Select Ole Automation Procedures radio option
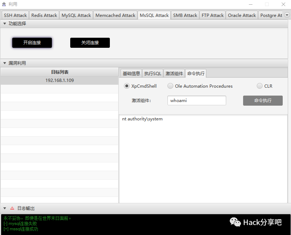 170,86
